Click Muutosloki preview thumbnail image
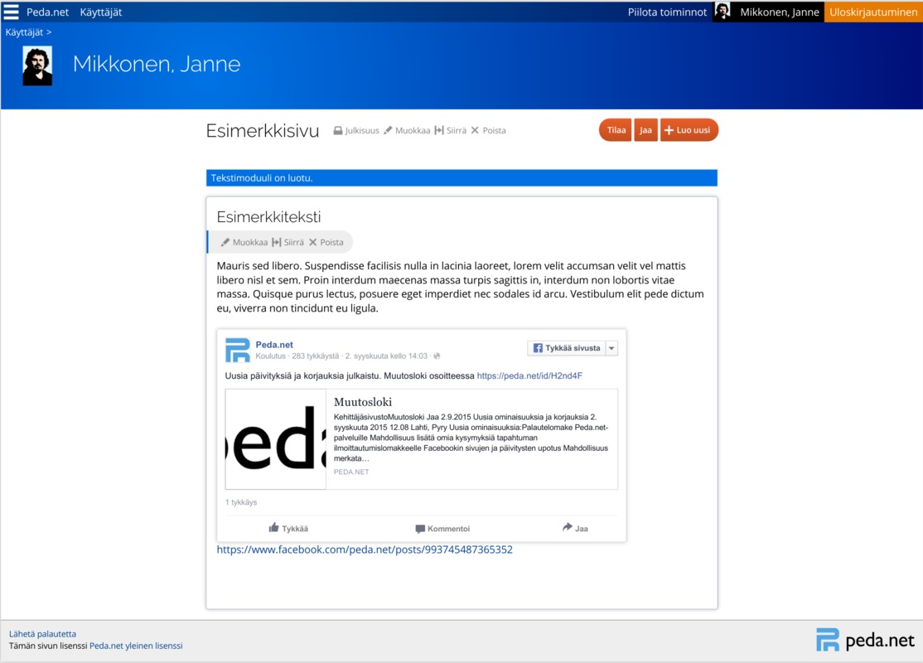The width and height of the screenshot is (923, 663). 275,439
